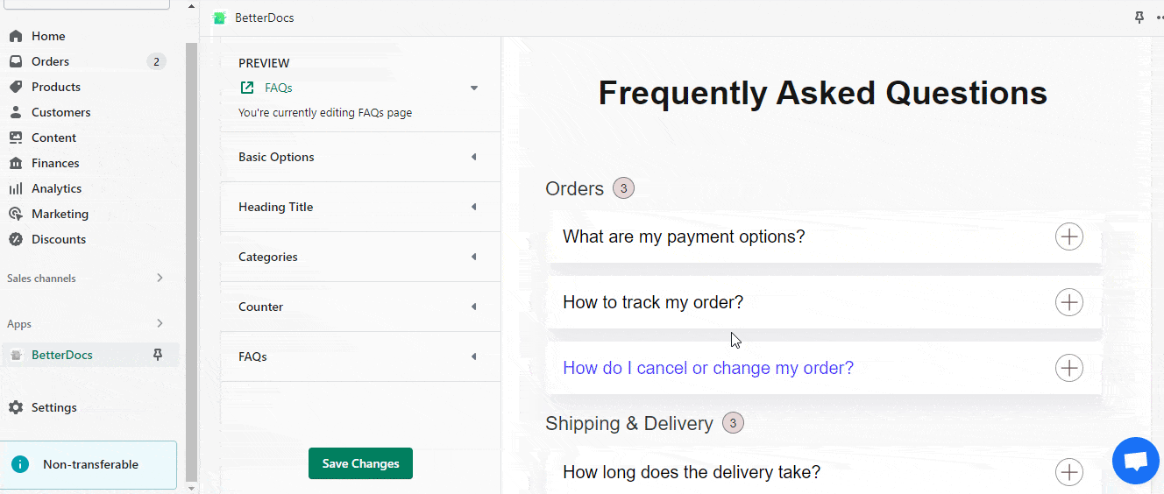Toggle 'How do I cancel or change my order?' plus
The width and height of the screenshot is (1164, 494).
click(1069, 368)
